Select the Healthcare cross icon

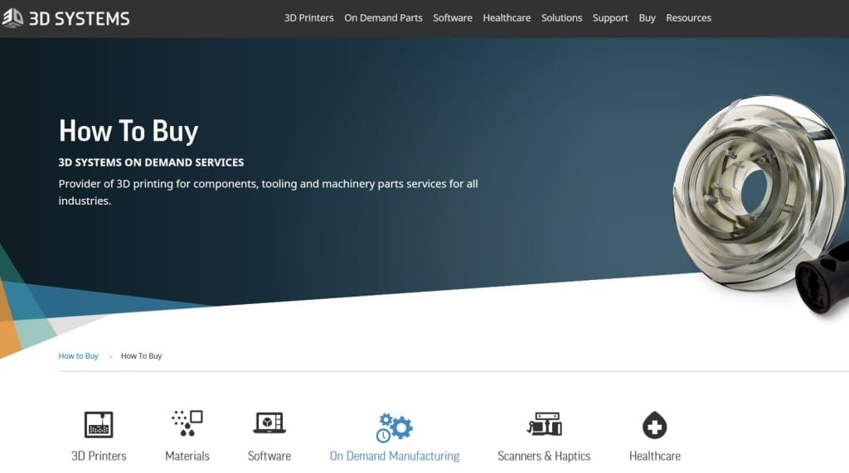click(655, 425)
